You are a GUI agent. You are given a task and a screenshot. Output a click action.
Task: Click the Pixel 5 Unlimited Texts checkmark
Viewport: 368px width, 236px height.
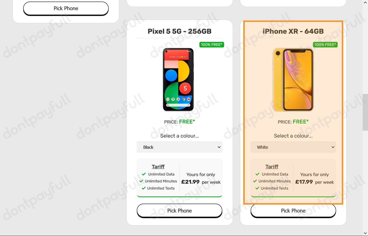(144, 188)
